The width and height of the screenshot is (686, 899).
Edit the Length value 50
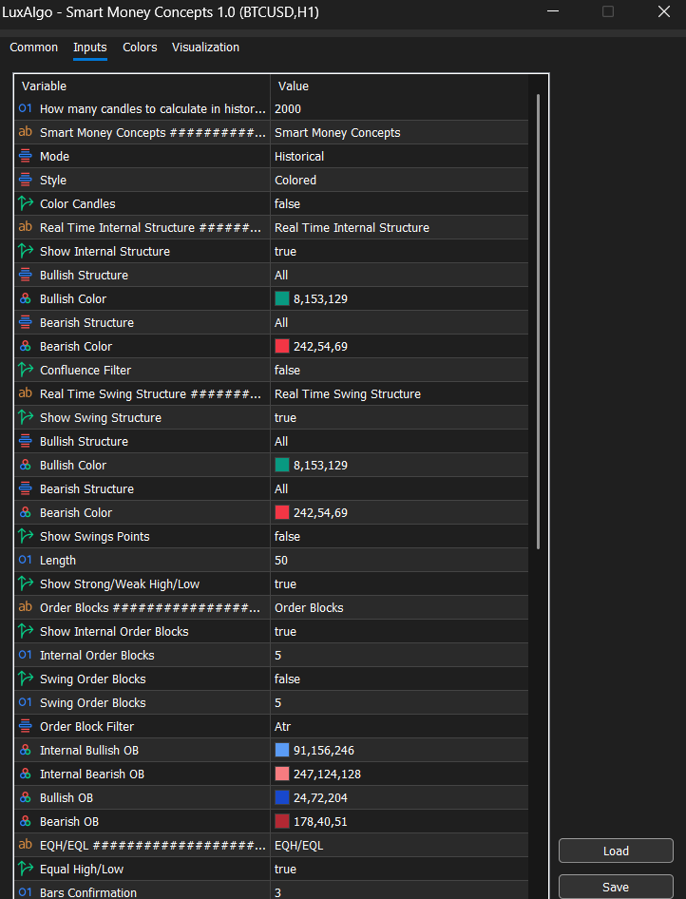[399, 560]
